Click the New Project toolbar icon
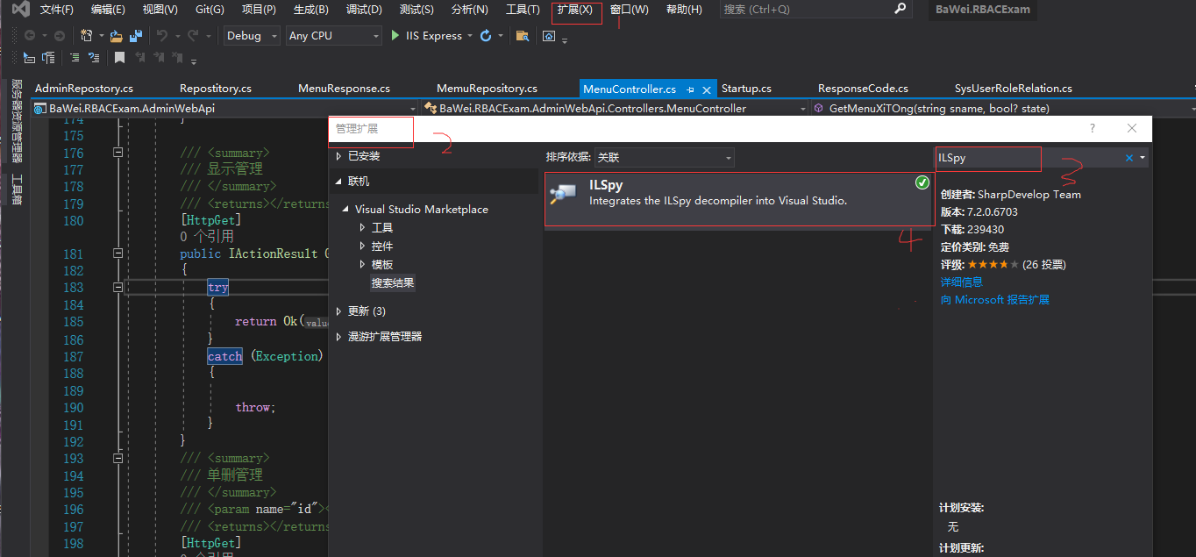This screenshot has width=1196, height=557. coord(86,36)
